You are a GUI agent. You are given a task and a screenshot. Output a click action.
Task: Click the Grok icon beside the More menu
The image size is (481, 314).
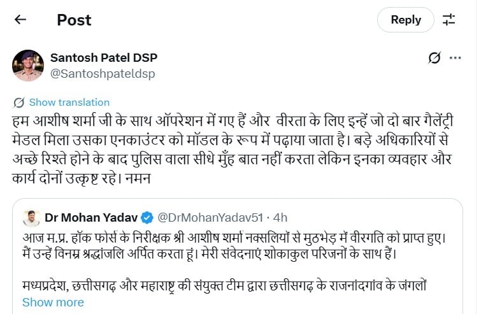(x=434, y=58)
